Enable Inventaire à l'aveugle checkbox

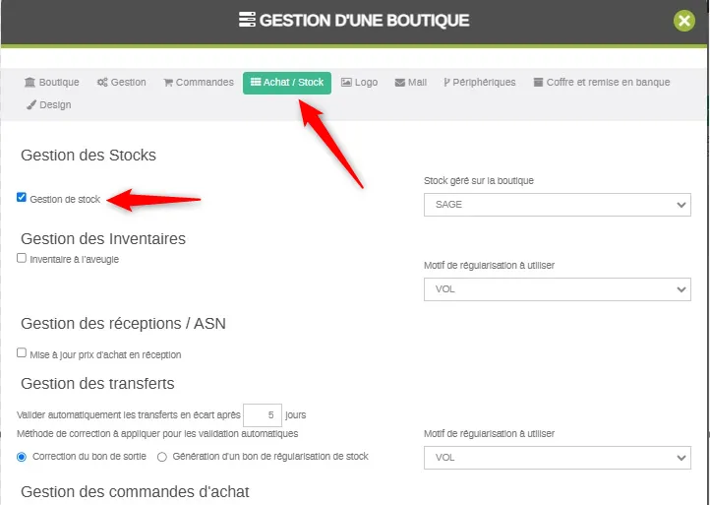(22, 258)
